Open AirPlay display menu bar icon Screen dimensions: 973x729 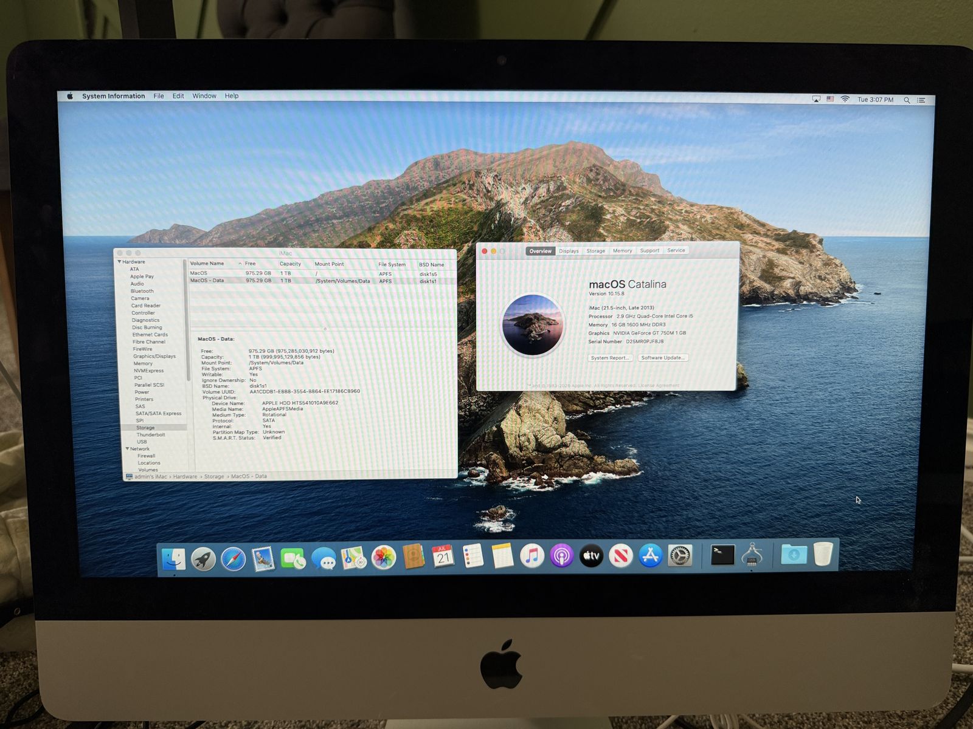point(816,99)
